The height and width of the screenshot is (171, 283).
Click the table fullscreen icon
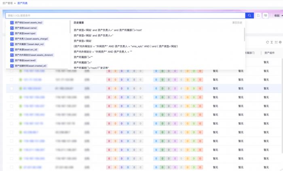coord(276,42)
